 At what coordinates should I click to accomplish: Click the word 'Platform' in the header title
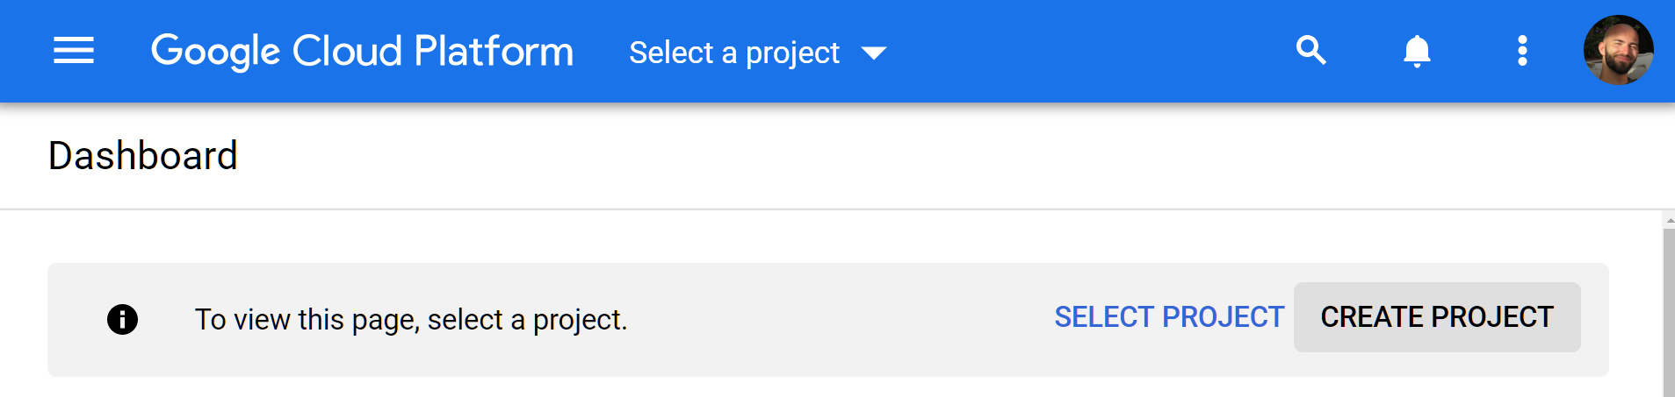[494, 51]
